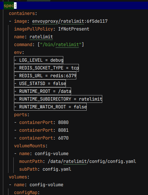Click the "/bin/ratelimit" command string
Viewport: 148px width, 195px height.
61,44
